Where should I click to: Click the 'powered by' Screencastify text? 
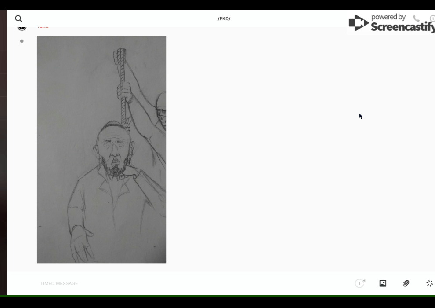(x=388, y=17)
